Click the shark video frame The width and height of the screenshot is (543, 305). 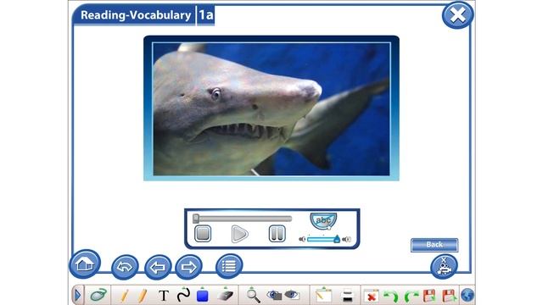[x=271, y=108]
